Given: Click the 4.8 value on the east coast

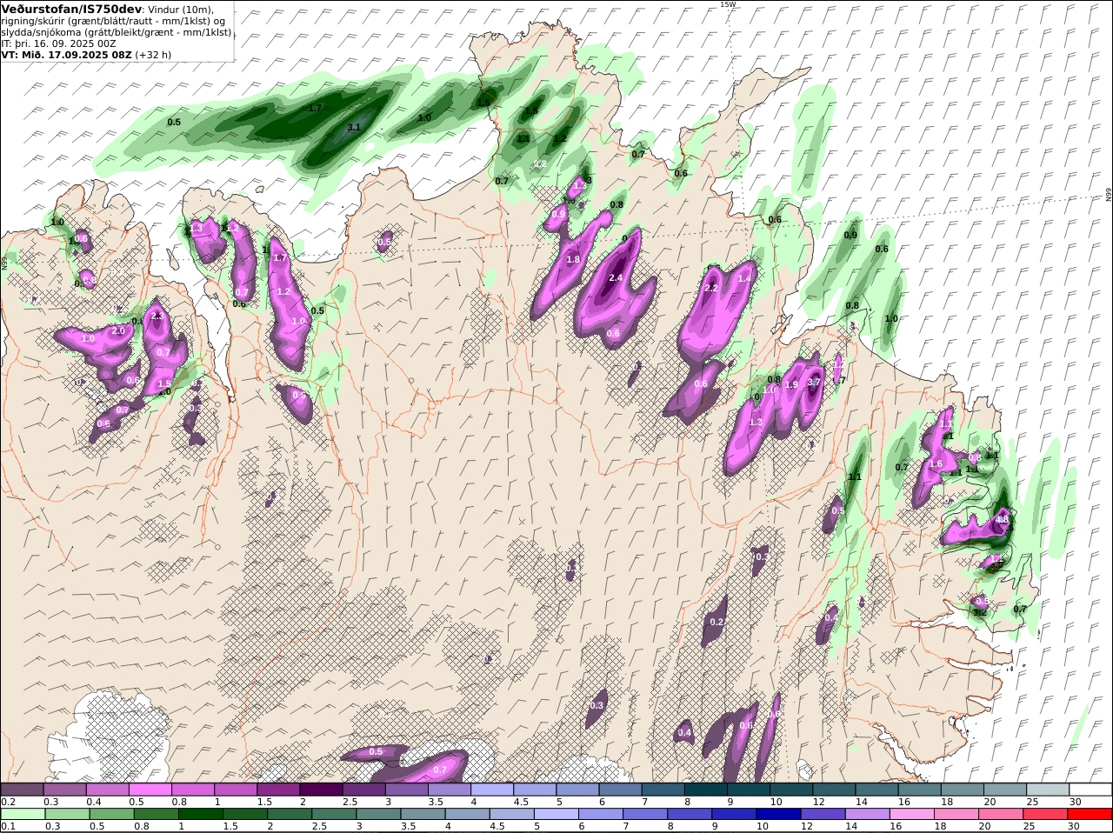Looking at the screenshot, I should 1002,520.
